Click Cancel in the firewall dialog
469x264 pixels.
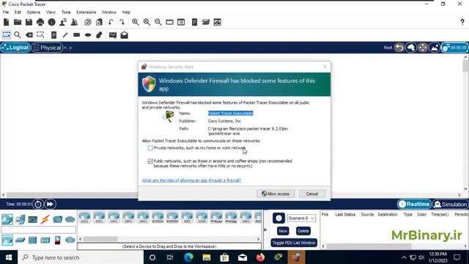tap(312, 194)
